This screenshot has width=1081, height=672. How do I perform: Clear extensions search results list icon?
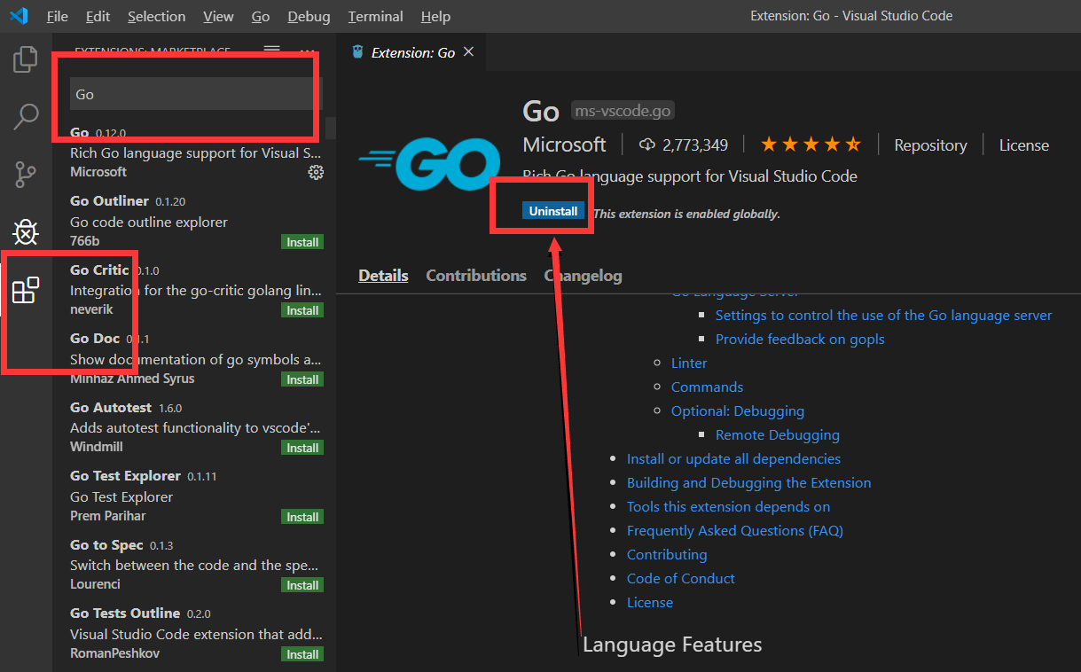click(x=272, y=51)
